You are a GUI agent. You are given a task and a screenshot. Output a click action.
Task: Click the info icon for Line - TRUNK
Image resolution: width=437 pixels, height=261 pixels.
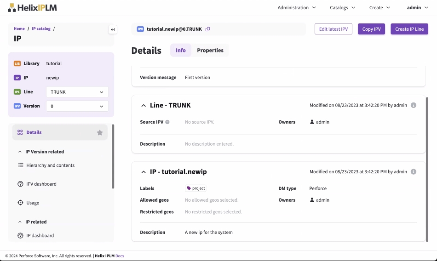(x=413, y=105)
